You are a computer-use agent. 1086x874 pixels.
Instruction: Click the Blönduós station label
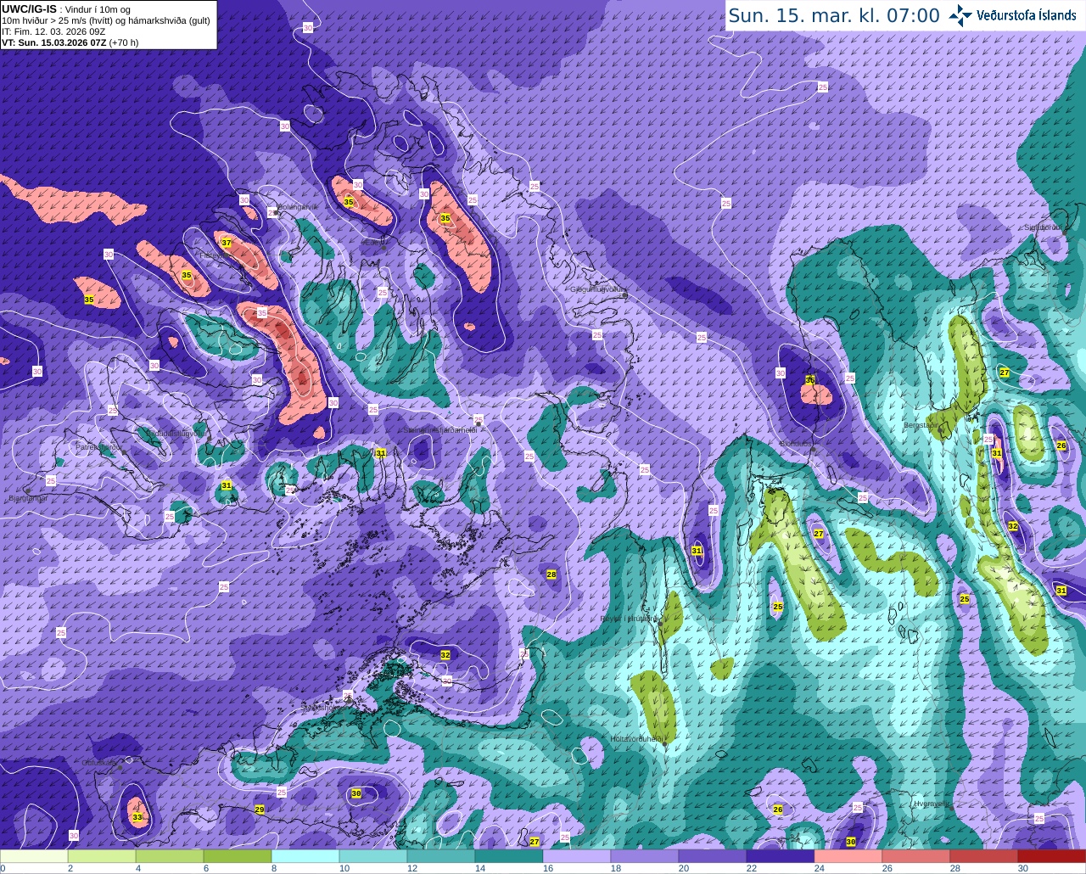pos(797,443)
